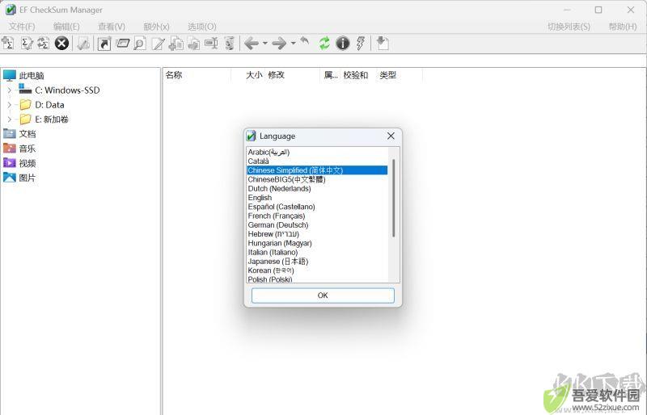
Task: Click the verify checksum sigma-pencil icon
Action: [x=27, y=43]
